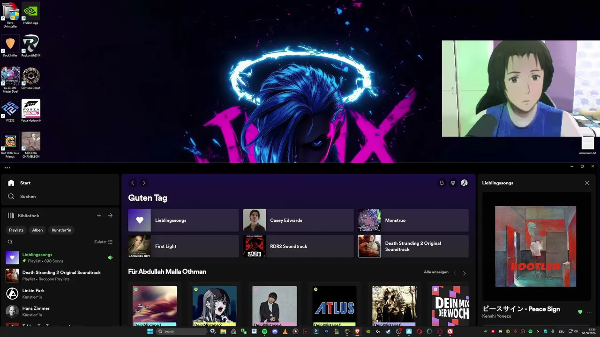Open the friends activity icon

(x=453, y=183)
